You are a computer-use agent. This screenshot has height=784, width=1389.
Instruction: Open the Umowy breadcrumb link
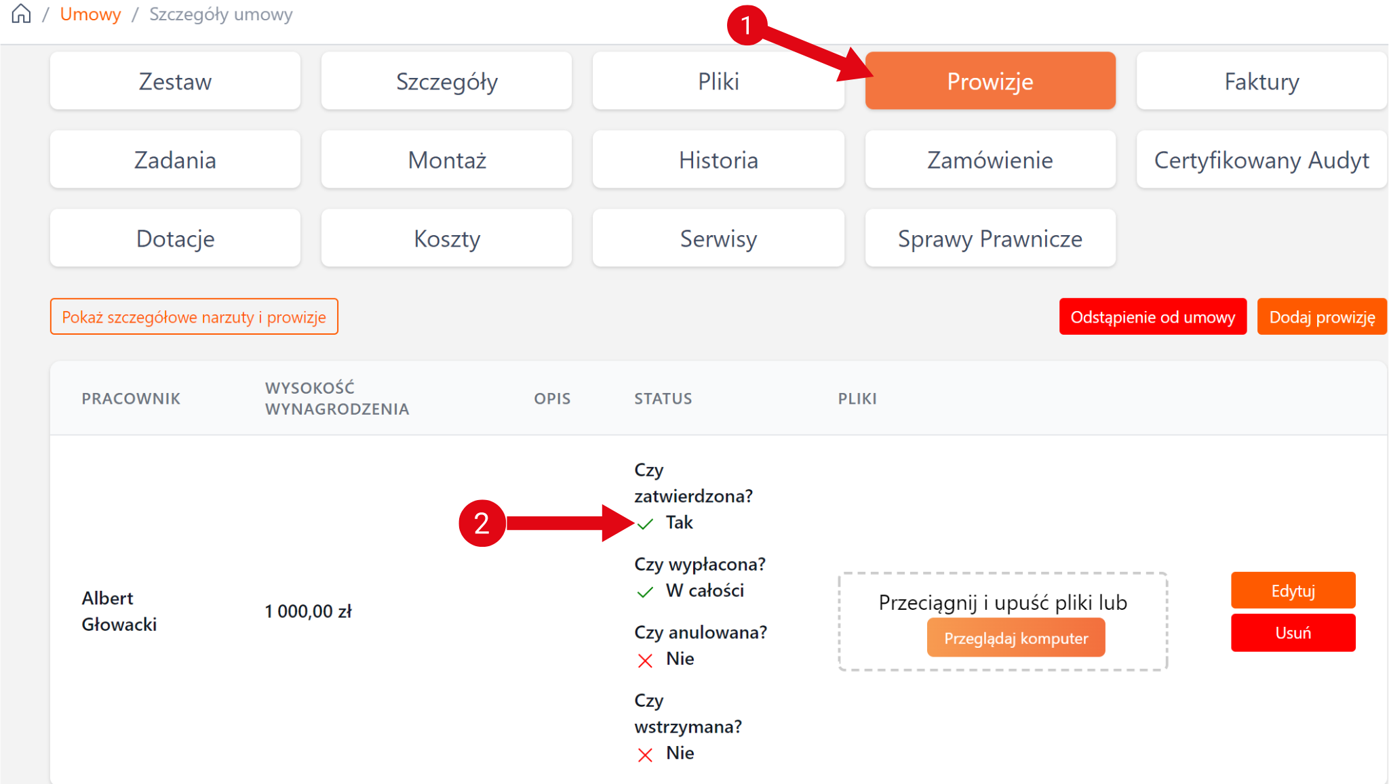click(x=90, y=14)
